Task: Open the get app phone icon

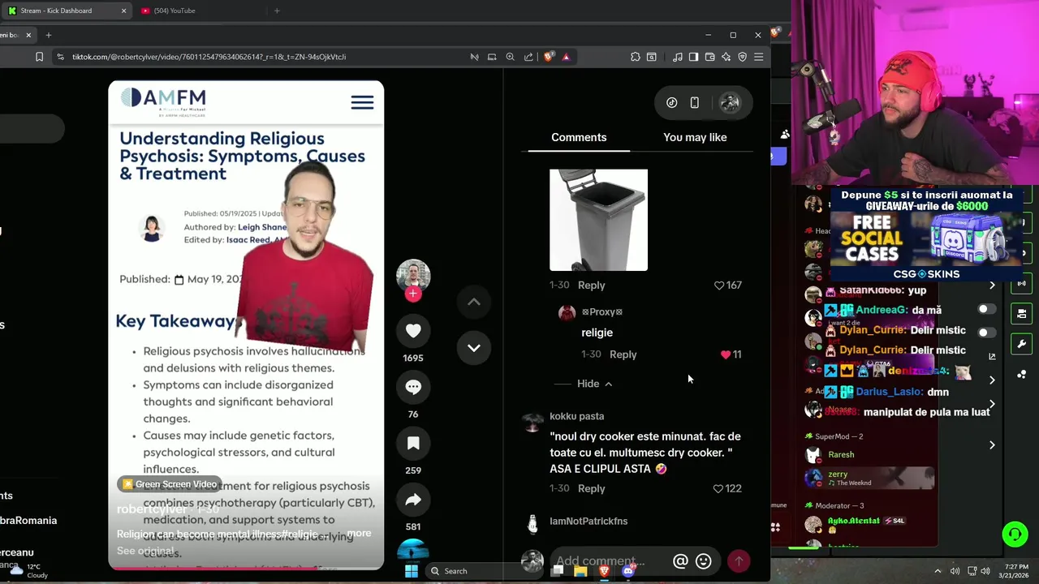Action: 695,103
